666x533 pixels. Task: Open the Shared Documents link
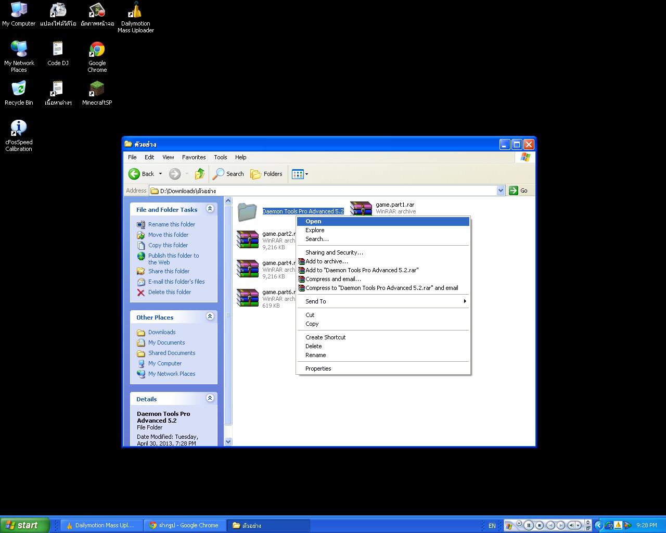[x=172, y=353]
